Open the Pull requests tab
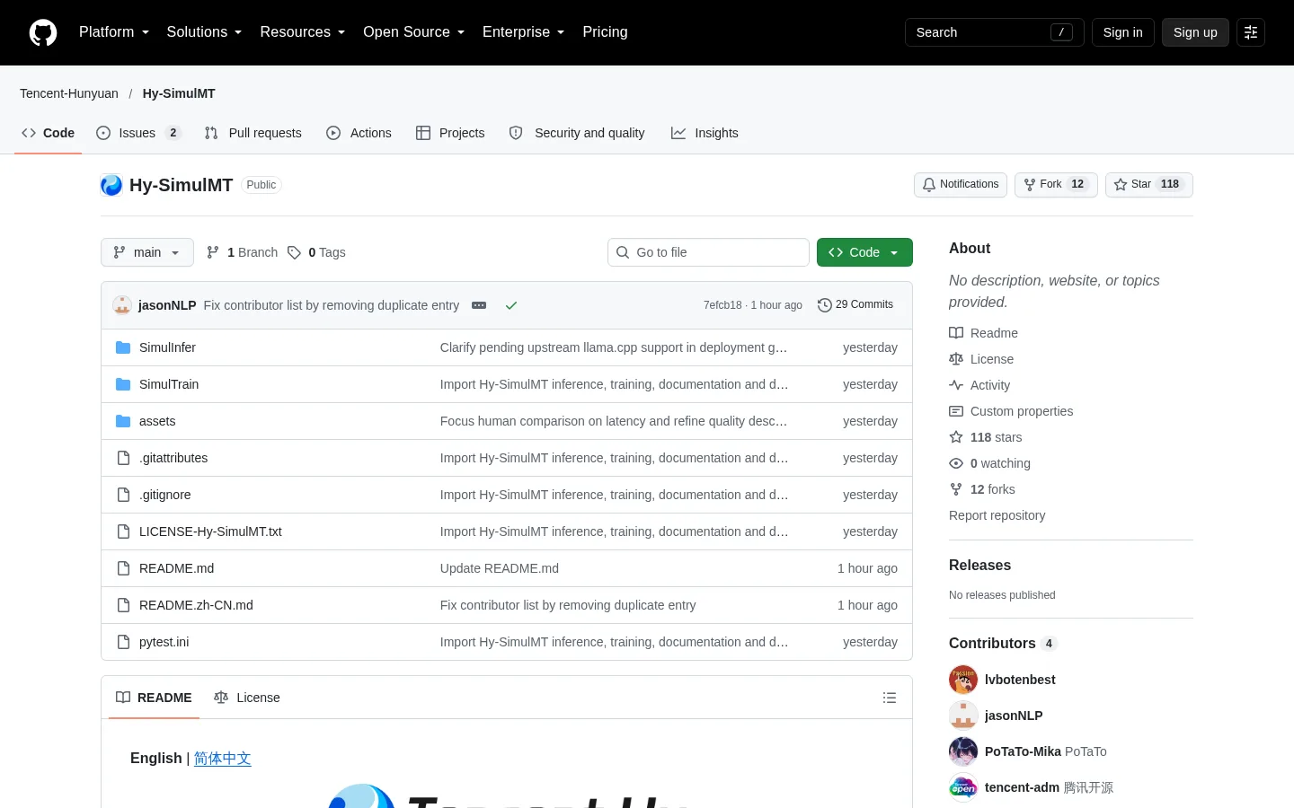 (253, 133)
